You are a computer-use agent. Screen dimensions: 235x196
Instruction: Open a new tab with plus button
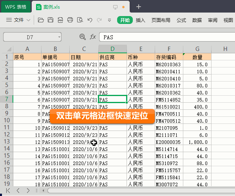138,7
